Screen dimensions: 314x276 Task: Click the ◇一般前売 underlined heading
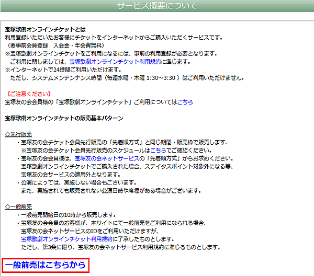[18, 207]
